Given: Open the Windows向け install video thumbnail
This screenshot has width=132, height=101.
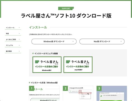Looking at the screenshot, I should [47, 65].
